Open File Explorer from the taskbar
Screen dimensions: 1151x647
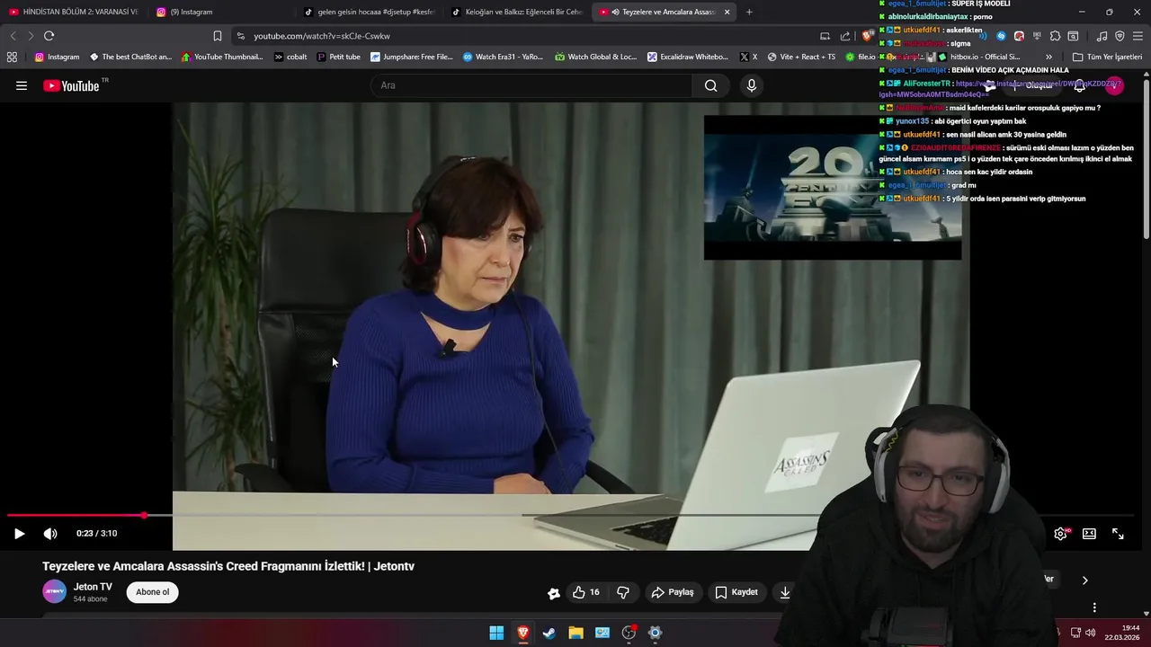575,633
